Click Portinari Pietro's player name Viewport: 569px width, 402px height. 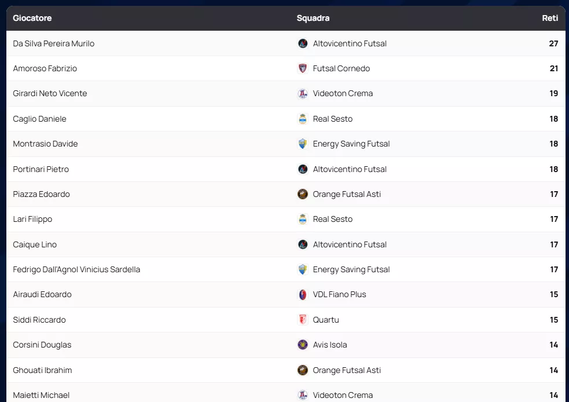click(x=41, y=169)
